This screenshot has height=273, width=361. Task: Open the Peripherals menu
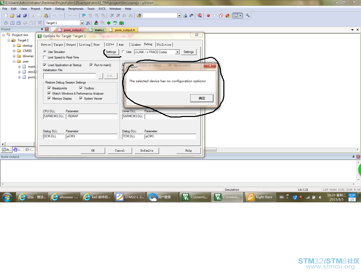76,9
